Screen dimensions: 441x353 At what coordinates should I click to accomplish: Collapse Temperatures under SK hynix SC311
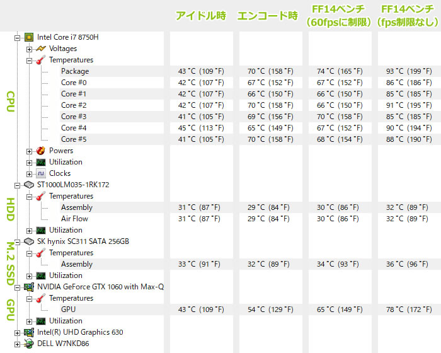click(29, 253)
